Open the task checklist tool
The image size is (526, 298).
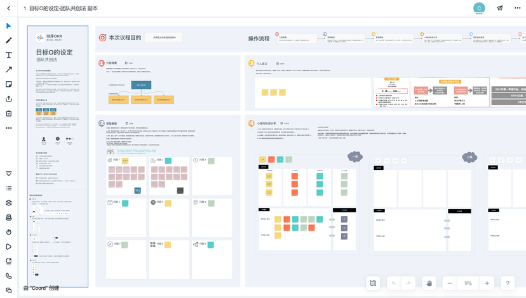coord(9,113)
